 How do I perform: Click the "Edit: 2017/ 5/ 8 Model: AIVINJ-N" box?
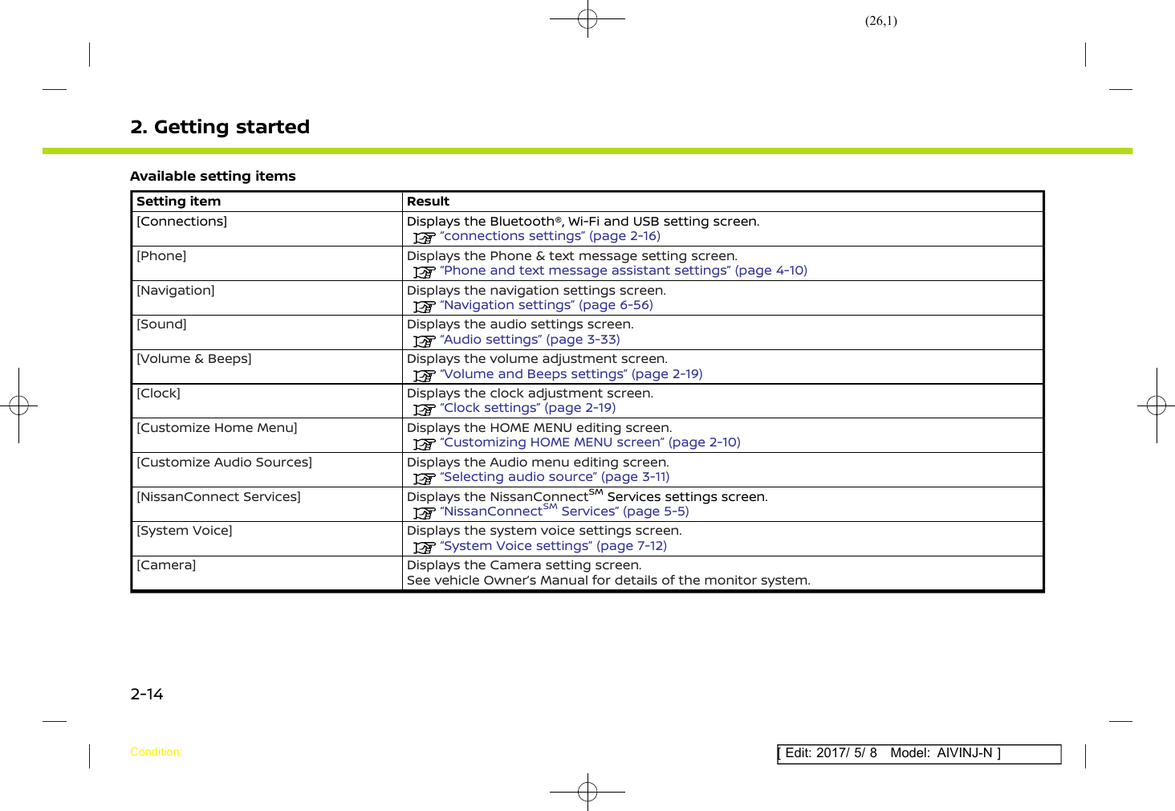[x=919, y=754]
